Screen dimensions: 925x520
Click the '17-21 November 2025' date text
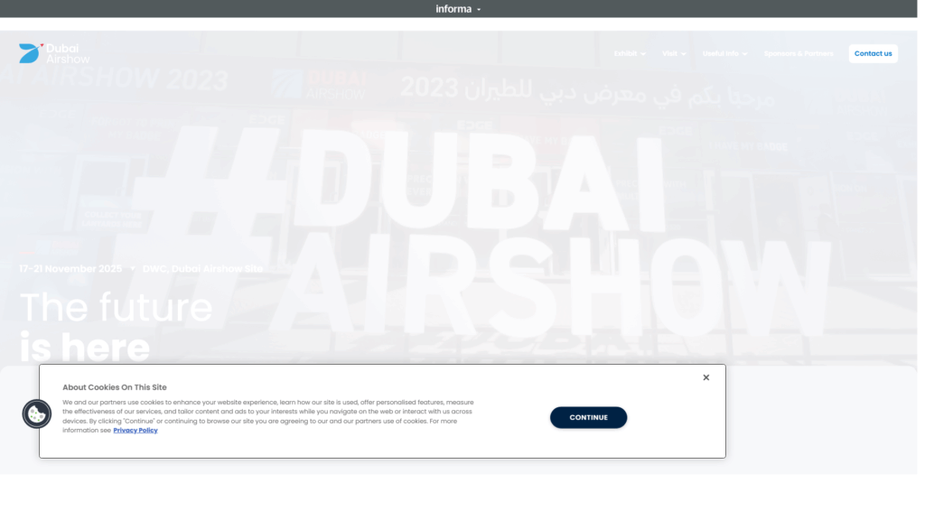click(70, 269)
